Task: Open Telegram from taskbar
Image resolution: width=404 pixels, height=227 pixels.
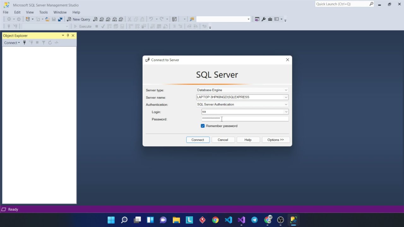Action: [254, 220]
